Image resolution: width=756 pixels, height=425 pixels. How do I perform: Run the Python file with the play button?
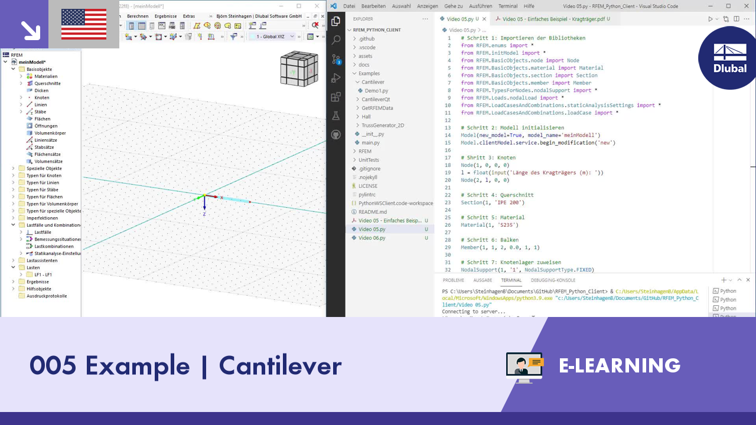pos(711,18)
